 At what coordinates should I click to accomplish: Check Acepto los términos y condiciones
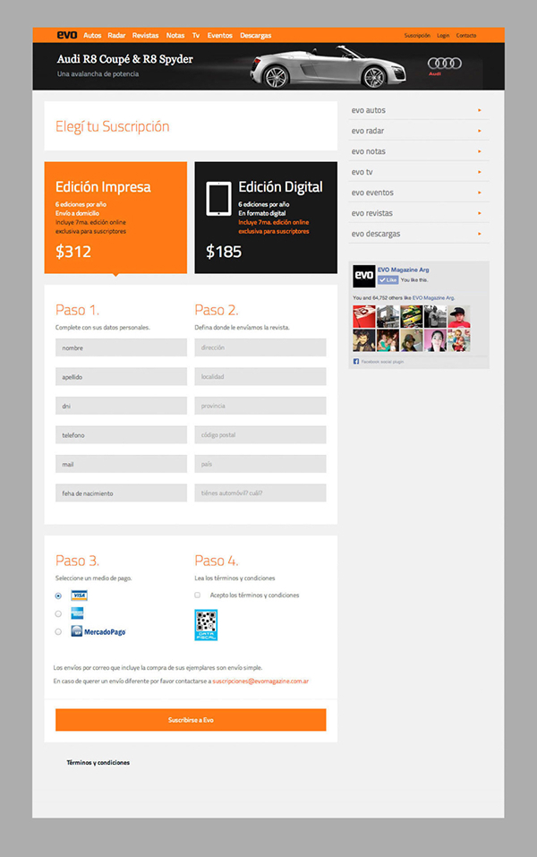[198, 596]
